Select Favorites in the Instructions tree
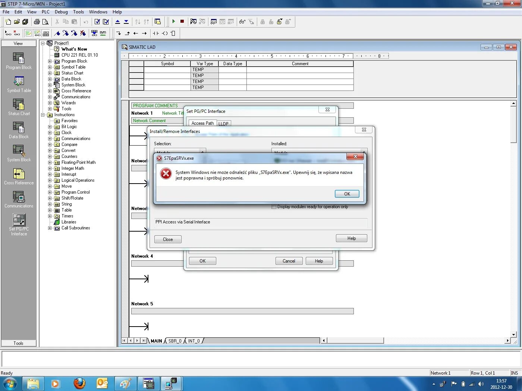The height and width of the screenshot is (391, 522). click(x=69, y=121)
